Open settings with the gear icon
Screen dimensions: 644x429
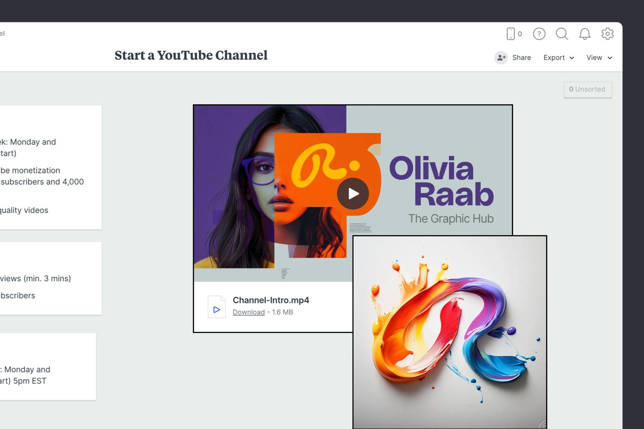coord(608,34)
